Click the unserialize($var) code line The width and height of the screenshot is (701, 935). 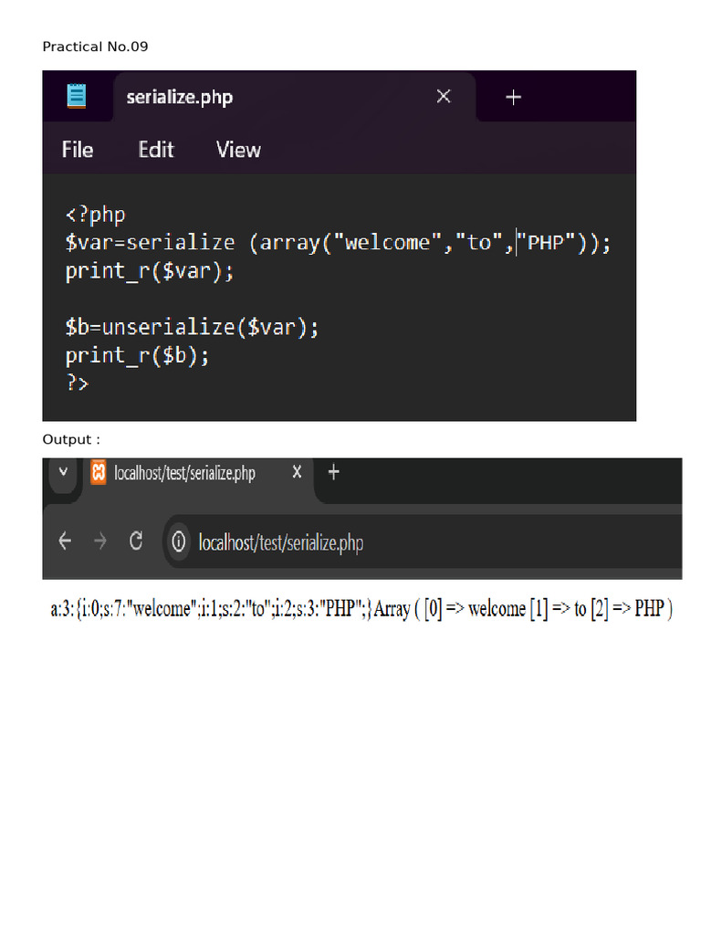(x=192, y=327)
